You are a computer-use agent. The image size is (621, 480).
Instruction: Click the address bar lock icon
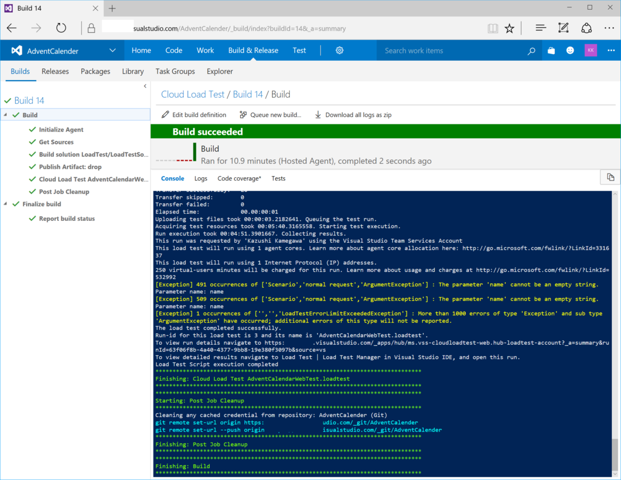click(x=92, y=28)
